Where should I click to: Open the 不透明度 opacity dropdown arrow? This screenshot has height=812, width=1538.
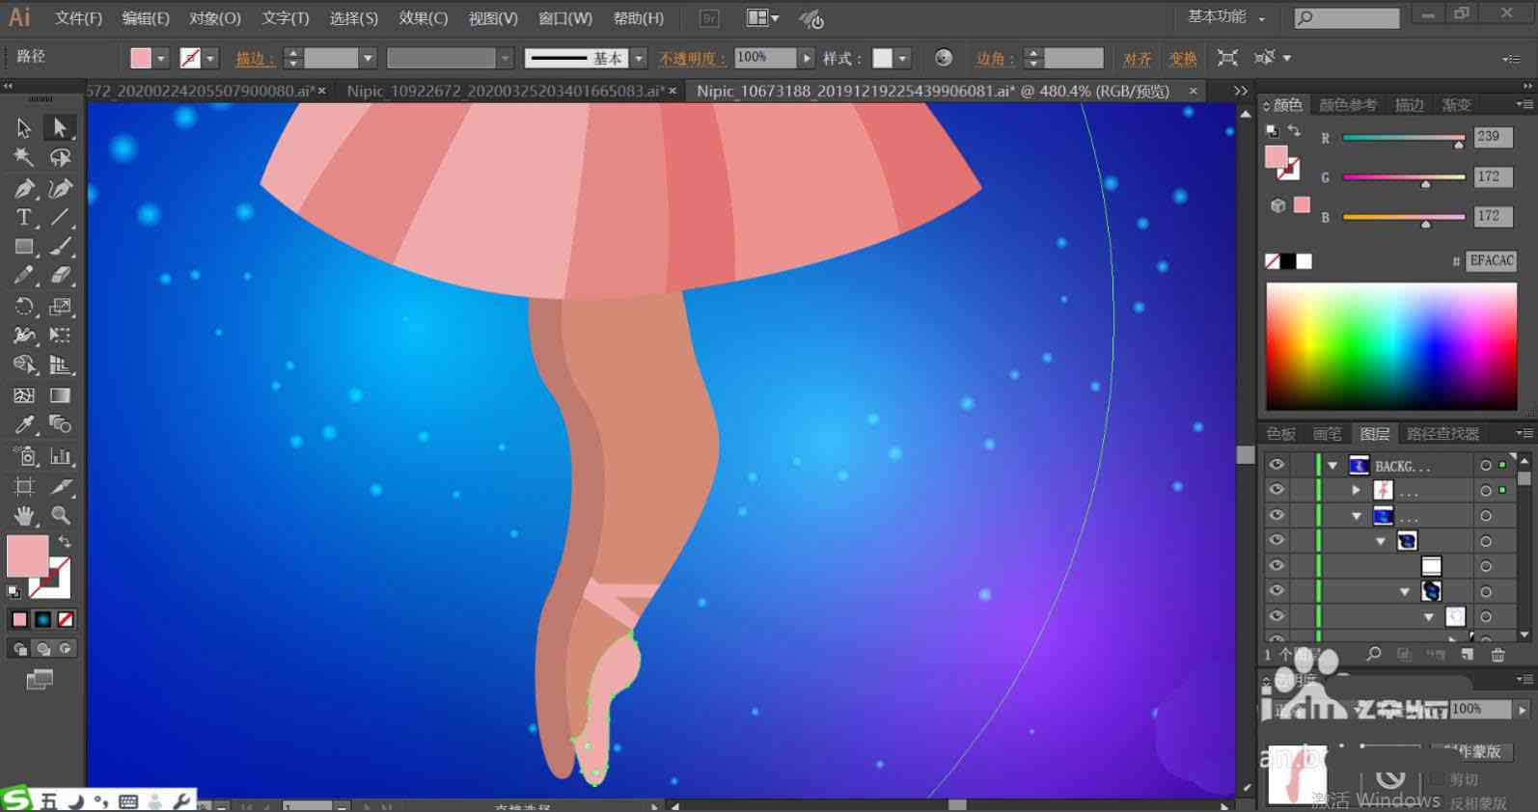tap(807, 58)
